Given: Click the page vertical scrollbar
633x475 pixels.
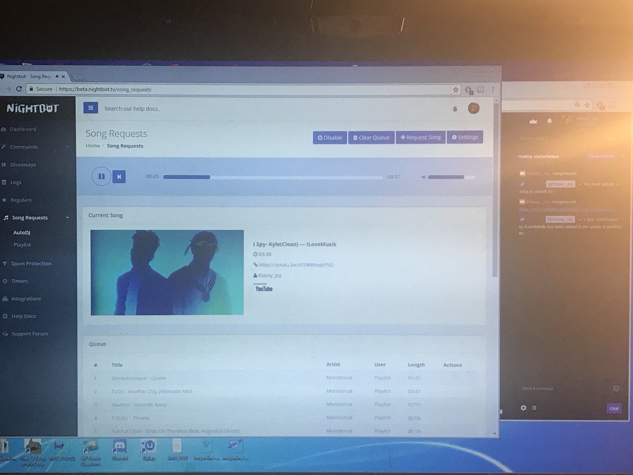Looking at the screenshot, I should (495, 190).
